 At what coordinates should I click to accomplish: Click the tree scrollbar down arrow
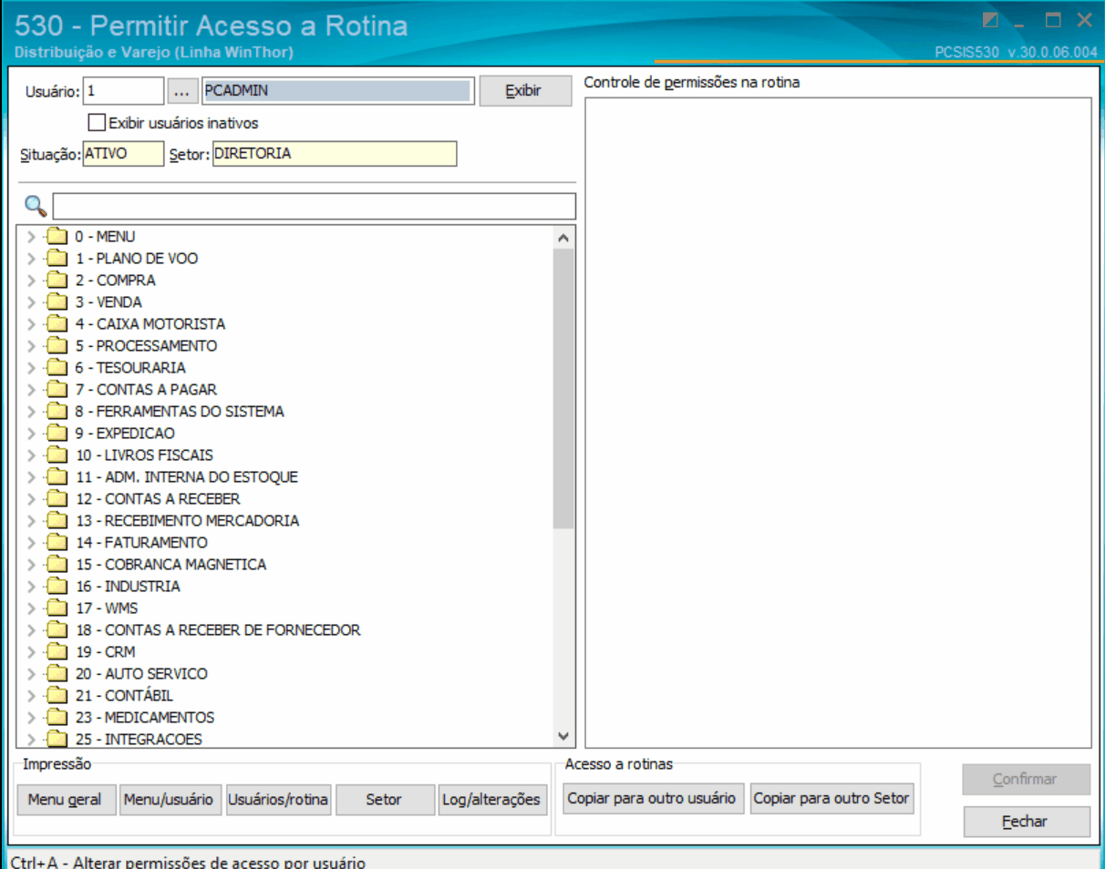point(563,735)
